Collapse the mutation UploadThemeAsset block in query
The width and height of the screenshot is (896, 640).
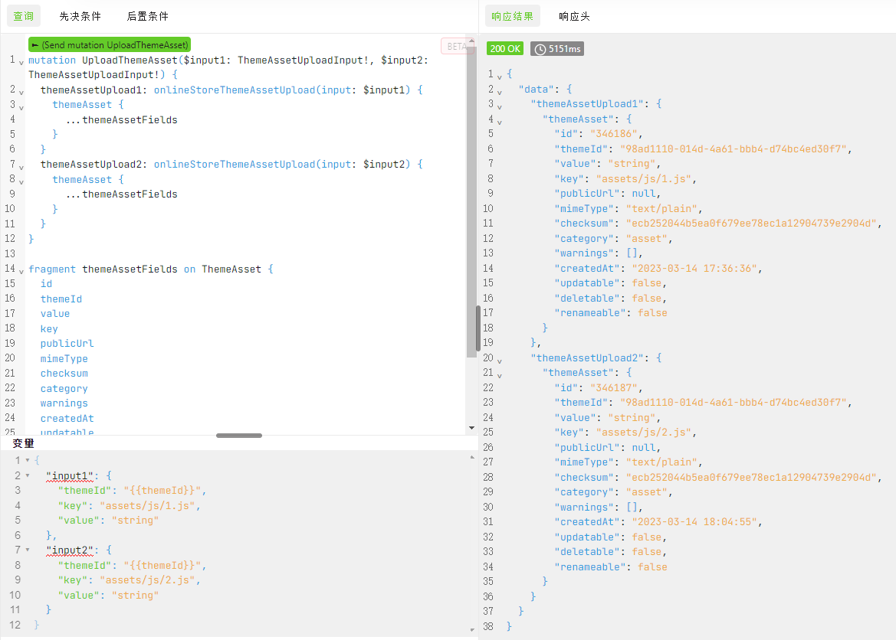pos(21,61)
